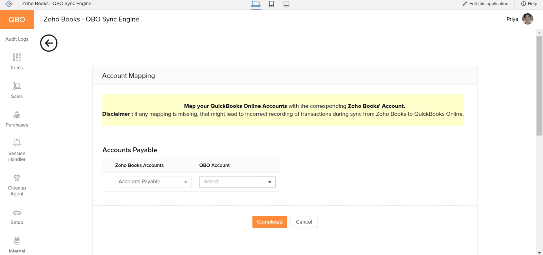This screenshot has height=255, width=543.
Task: Click the Disclaimer text in yellow banner
Action: tap(283, 114)
